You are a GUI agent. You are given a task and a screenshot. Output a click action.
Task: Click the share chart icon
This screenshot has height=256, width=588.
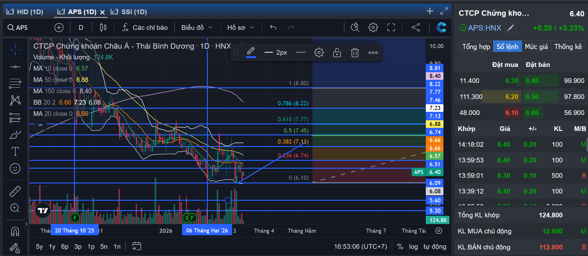click(416, 28)
